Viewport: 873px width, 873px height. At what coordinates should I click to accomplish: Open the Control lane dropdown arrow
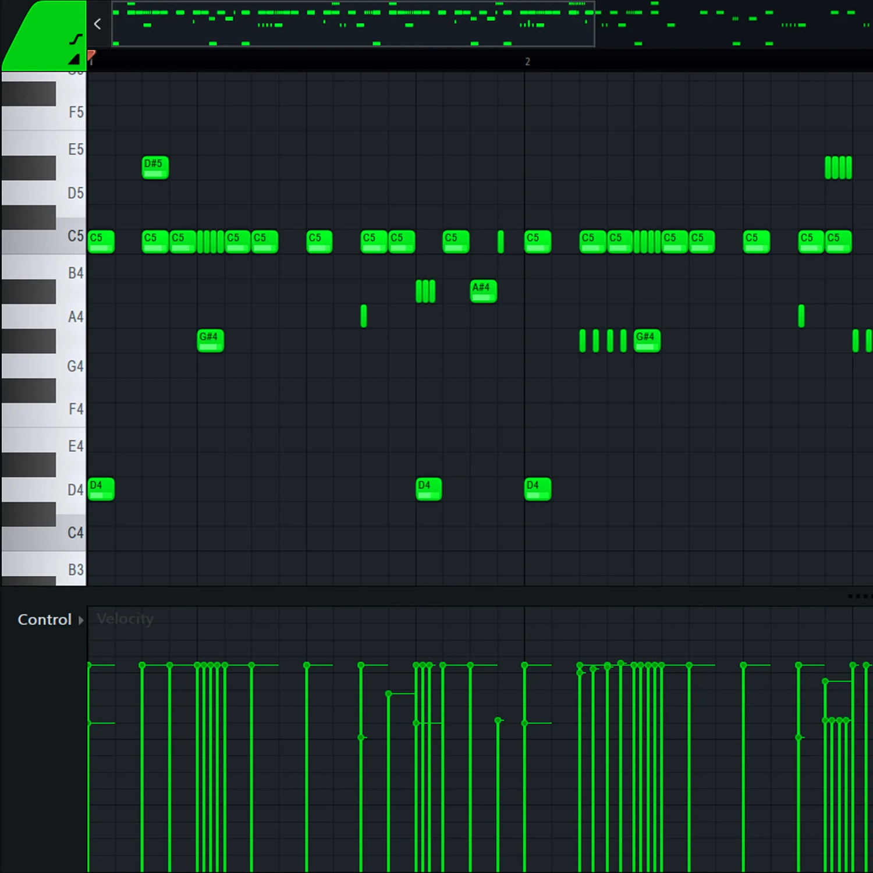(81, 620)
